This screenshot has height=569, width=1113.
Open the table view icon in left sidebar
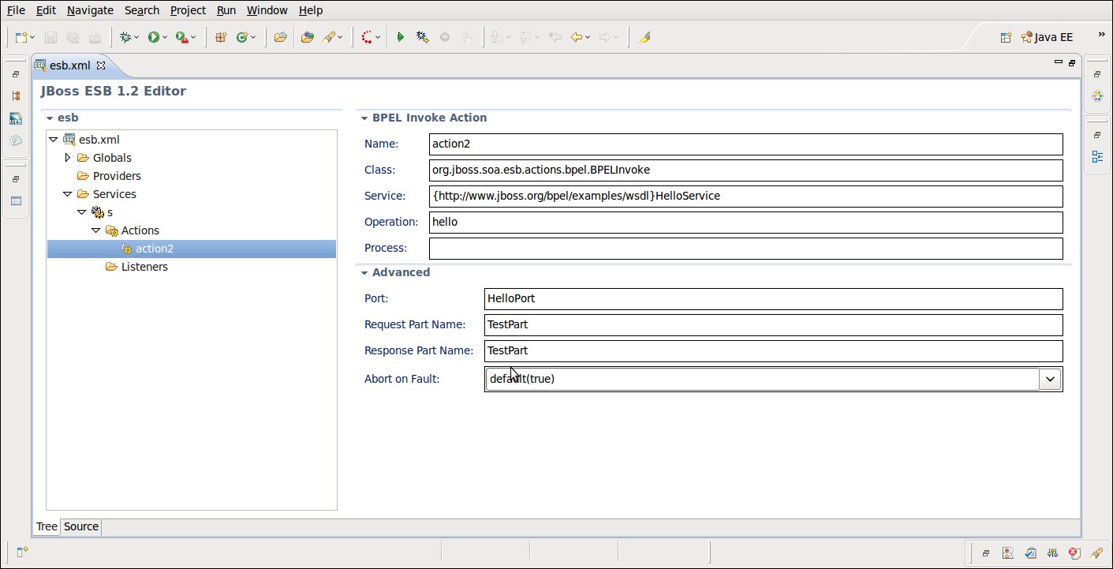click(16, 200)
